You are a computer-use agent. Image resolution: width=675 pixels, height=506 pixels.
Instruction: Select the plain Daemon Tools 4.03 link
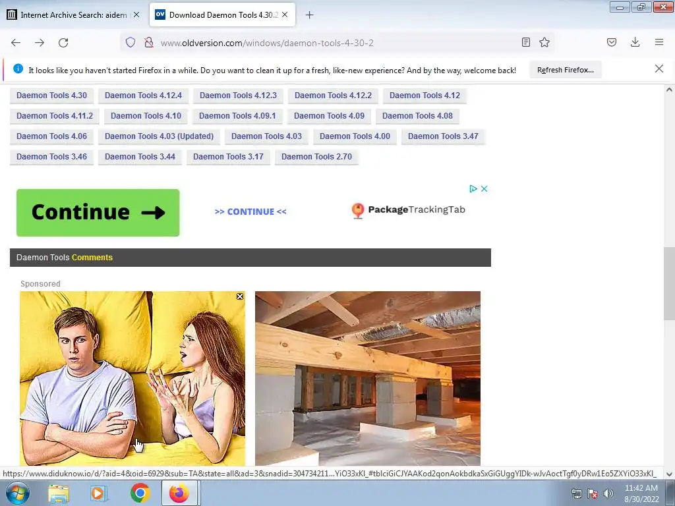(266, 136)
